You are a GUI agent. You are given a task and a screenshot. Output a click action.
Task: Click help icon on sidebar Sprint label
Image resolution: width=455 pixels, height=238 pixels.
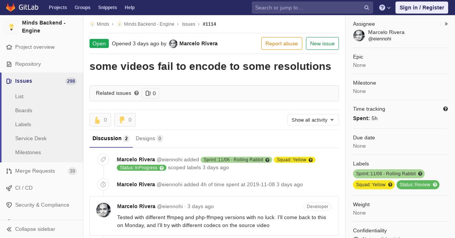click(x=420, y=174)
